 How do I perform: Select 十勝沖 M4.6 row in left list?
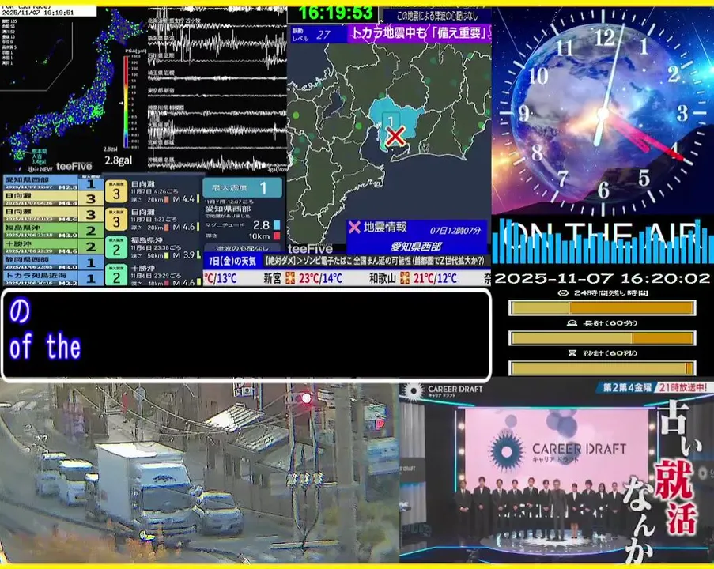click(53, 247)
